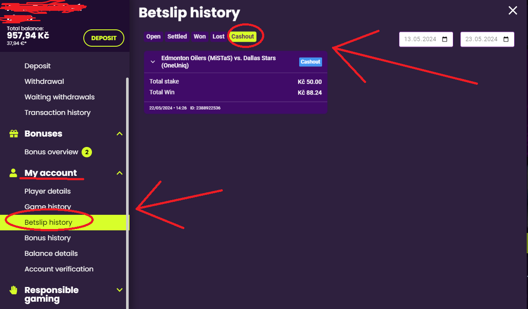Click the start date input field
Image resolution: width=528 pixels, height=309 pixels.
pyautogui.click(x=420, y=39)
